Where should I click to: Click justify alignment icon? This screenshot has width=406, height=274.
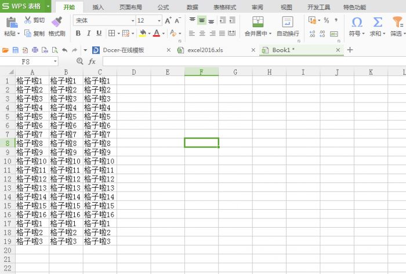(222, 34)
